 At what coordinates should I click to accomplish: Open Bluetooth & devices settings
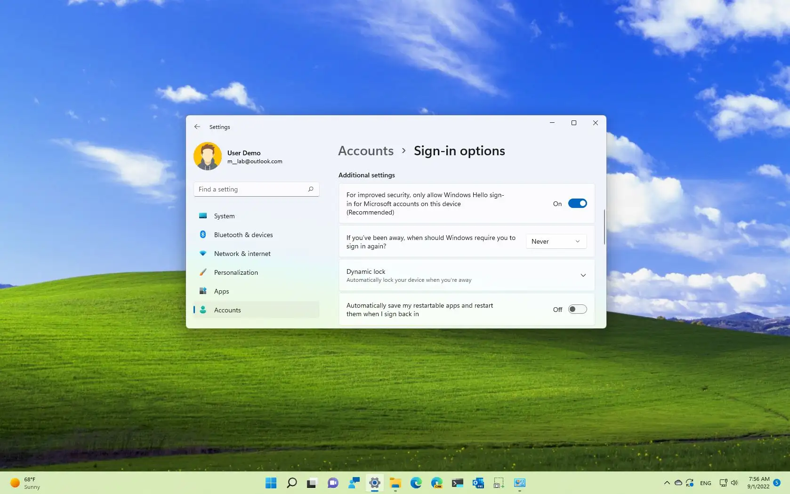243,235
